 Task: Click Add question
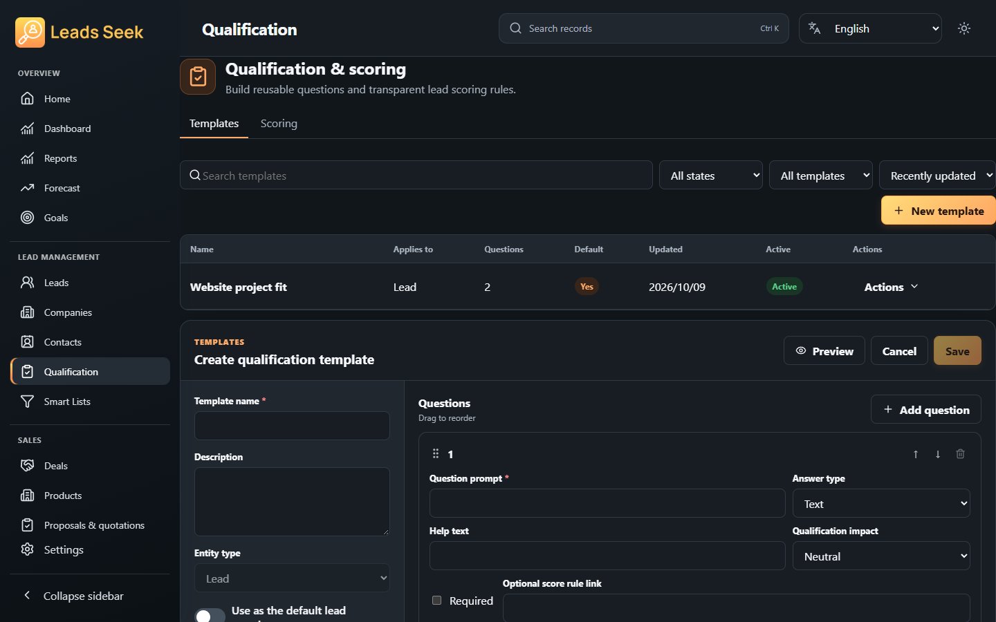pos(926,410)
